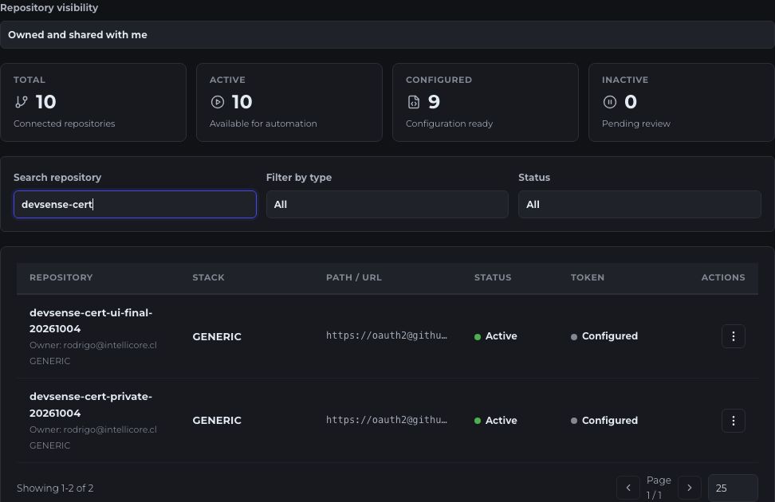Click the Connected repositories caption
The image size is (775, 502).
click(x=65, y=124)
